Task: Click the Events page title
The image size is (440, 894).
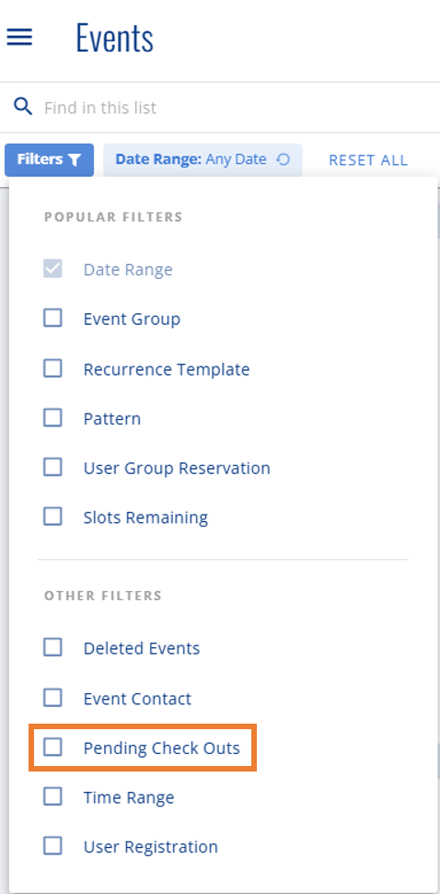Action: (x=114, y=38)
